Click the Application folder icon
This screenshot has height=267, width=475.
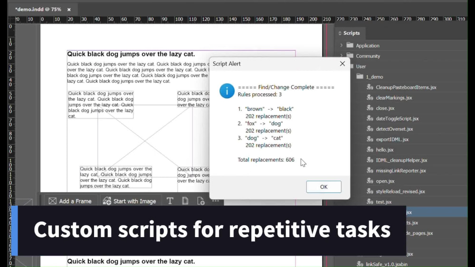[x=350, y=45]
